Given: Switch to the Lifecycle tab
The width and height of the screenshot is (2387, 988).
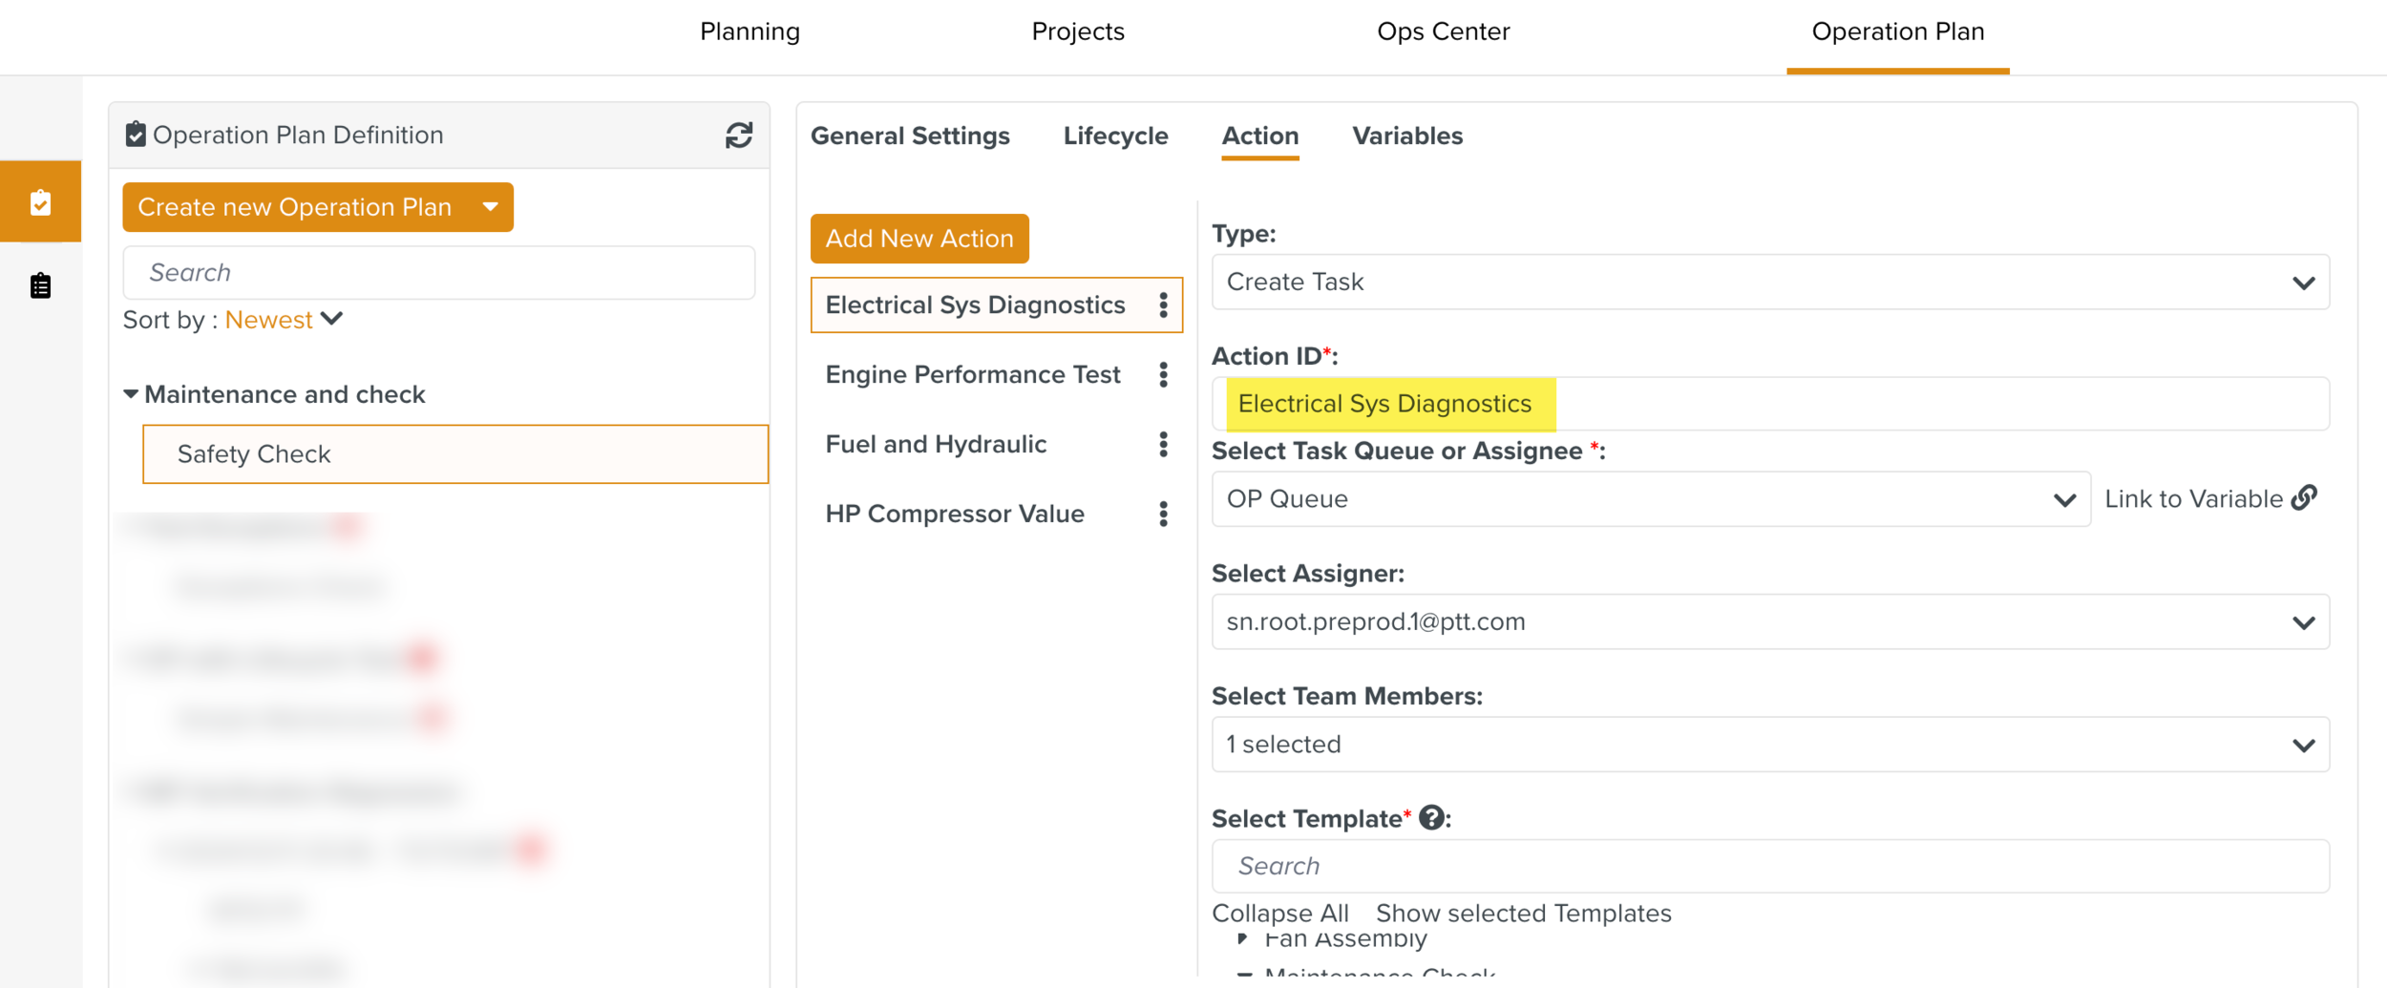Looking at the screenshot, I should [1115, 137].
